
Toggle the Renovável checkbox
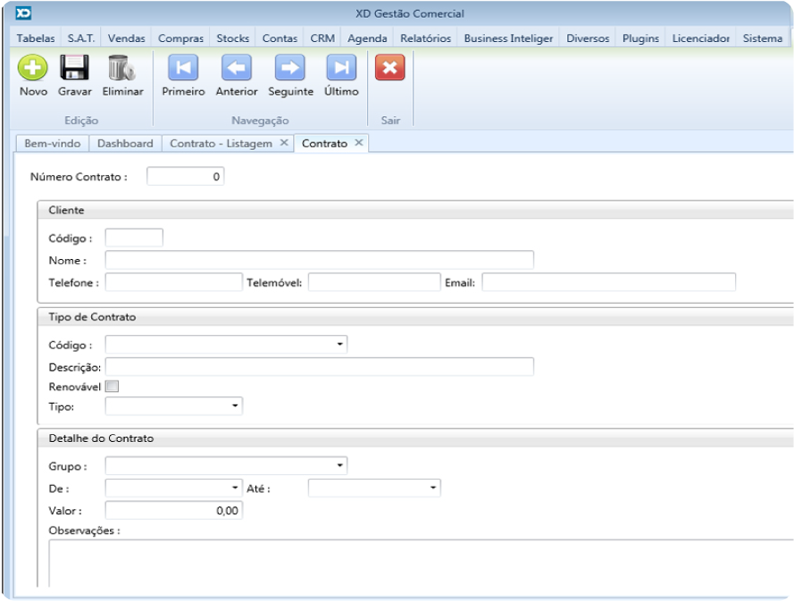112,387
